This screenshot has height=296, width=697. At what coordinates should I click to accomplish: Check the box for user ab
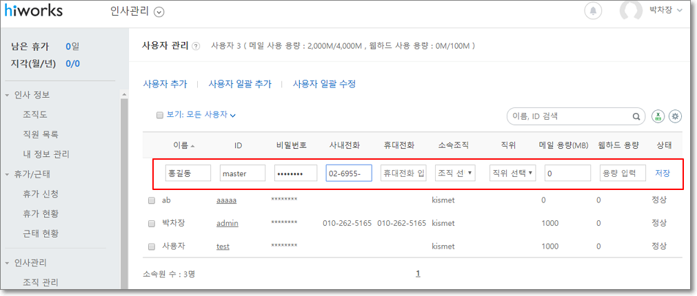(x=152, y=200)
